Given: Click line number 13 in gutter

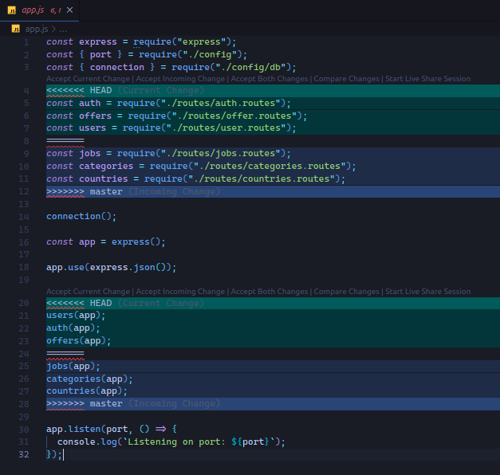Looking at the screenshot, I should (24, 204).
